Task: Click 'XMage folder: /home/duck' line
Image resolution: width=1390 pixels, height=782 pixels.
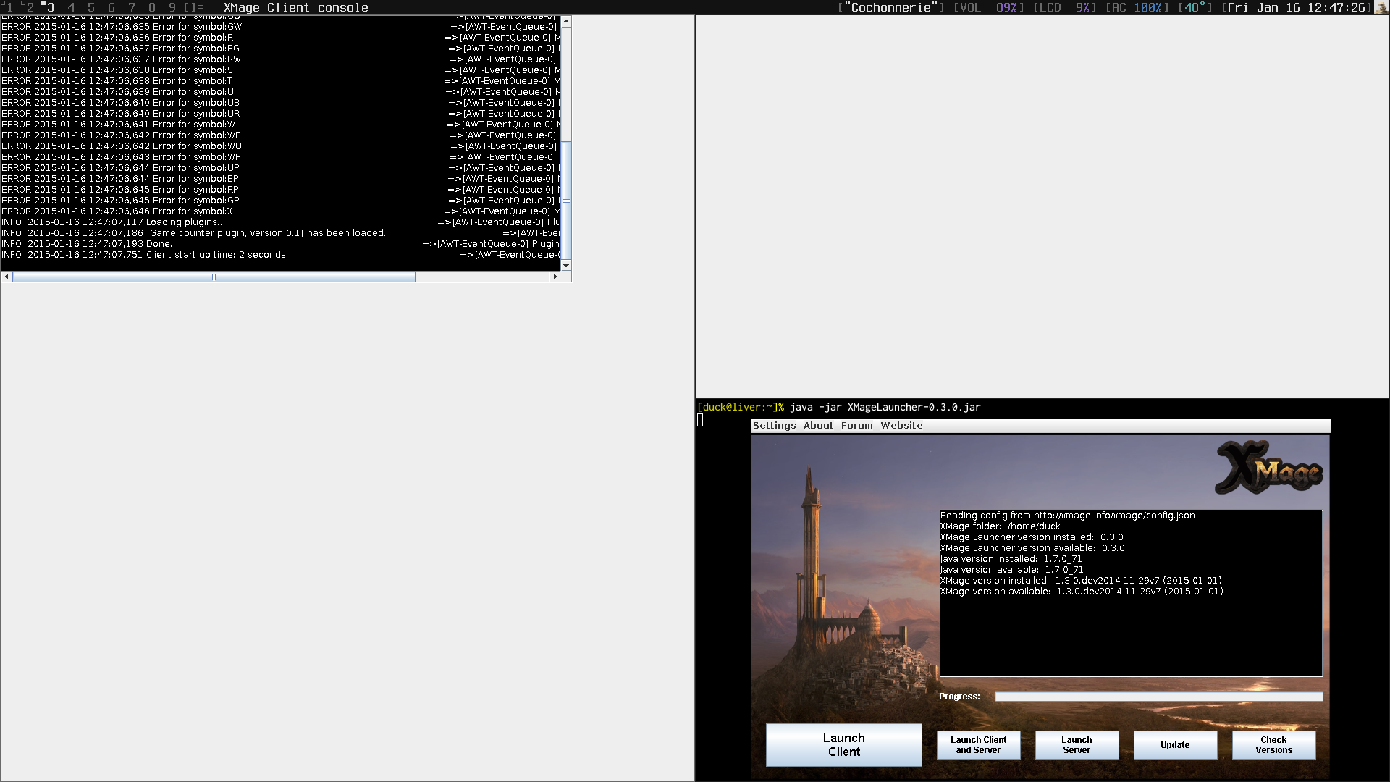Action: click(999, 526)
